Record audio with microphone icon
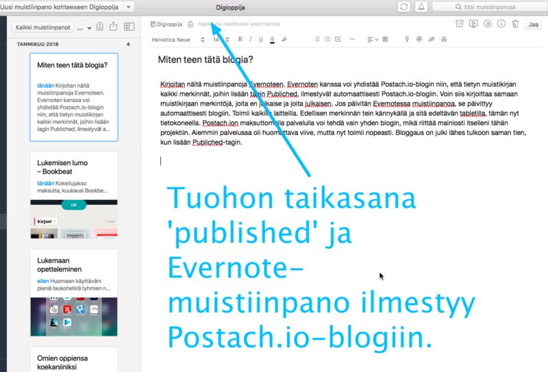 (x=407, y=39)
